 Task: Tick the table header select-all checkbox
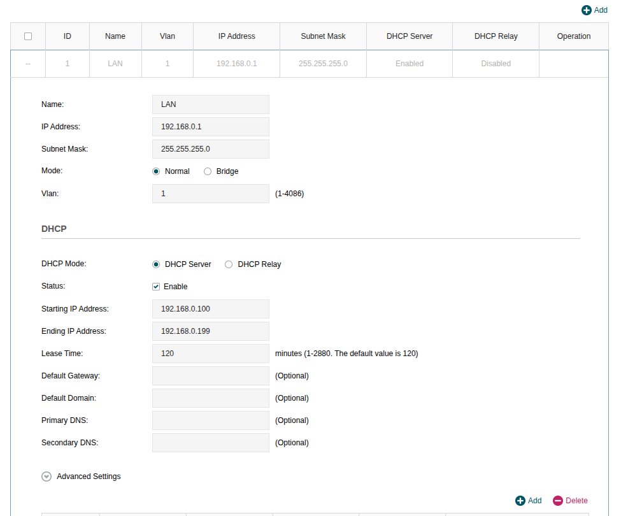pos(28,36)
